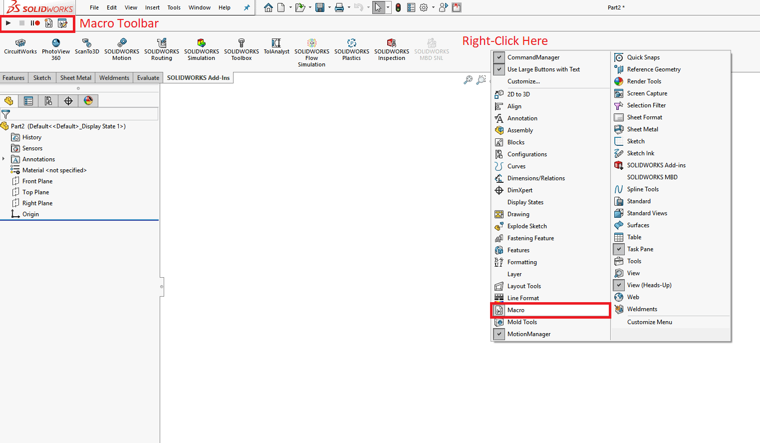
Task: Switch to ConfigurationManager tab
Action: tap(48, 101)
